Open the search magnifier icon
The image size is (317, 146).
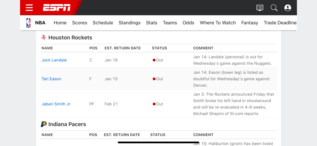(274, 8)
